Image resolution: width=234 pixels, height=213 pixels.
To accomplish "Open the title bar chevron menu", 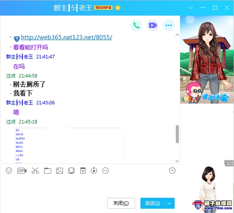I will [x=190, y=8].
